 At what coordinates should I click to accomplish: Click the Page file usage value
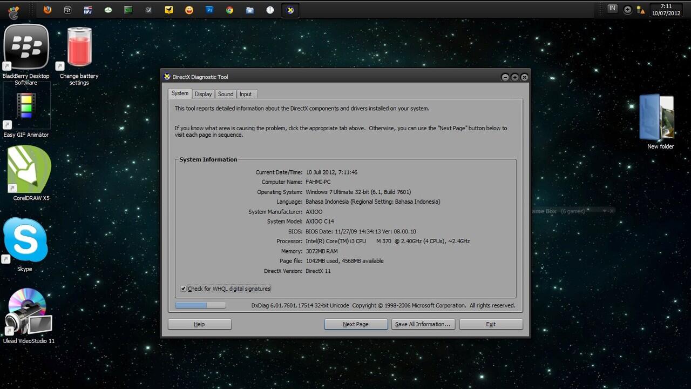(x=344, y=261)
